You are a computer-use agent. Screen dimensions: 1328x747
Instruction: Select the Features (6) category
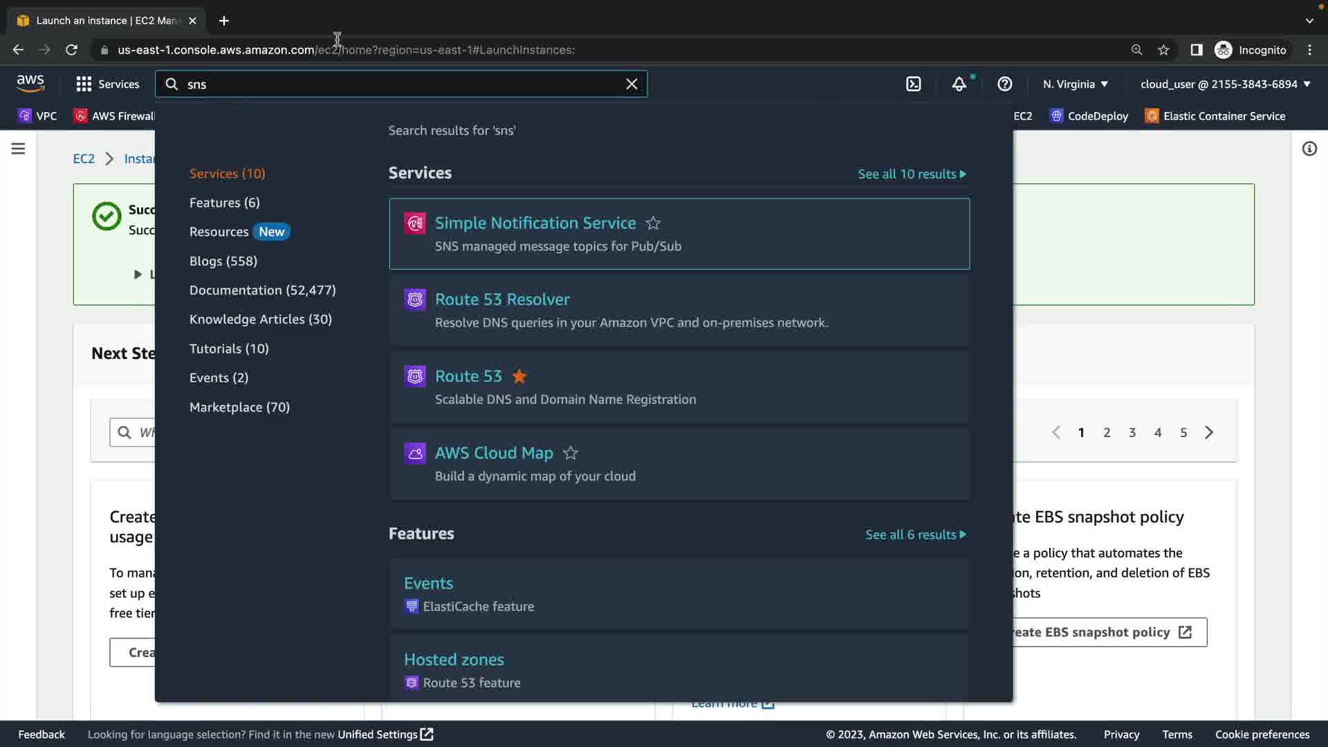click(x=224, y=203)
